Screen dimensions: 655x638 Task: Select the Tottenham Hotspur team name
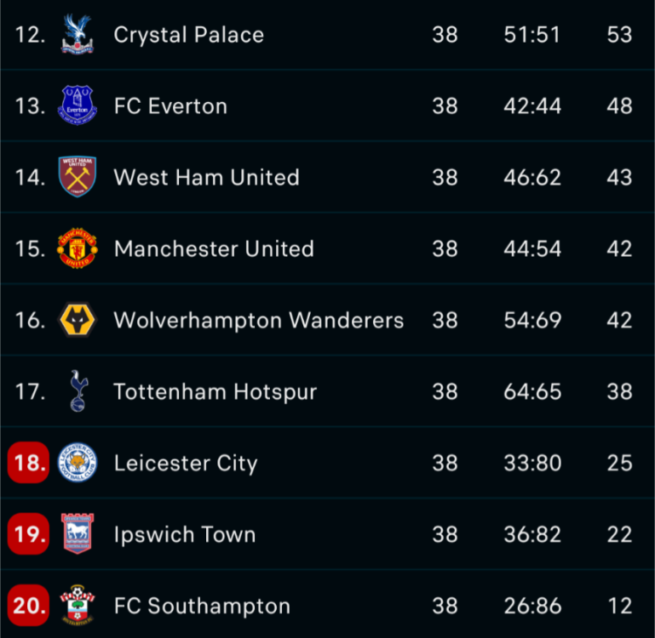215,392
